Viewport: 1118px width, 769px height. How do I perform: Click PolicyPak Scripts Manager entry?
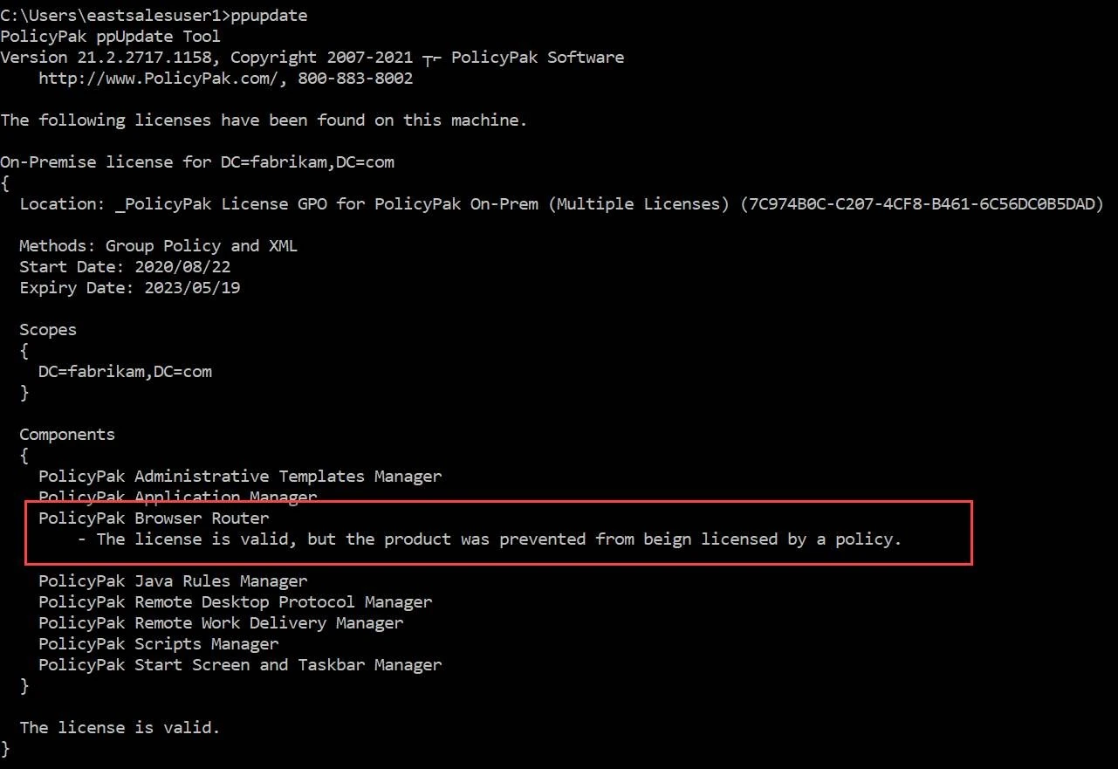pyautogui.click(x=159, y=644)
